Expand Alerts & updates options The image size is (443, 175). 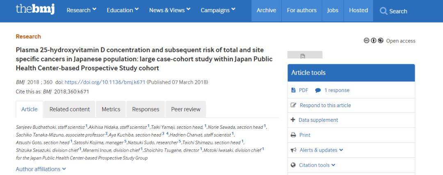tap(321, 150)
